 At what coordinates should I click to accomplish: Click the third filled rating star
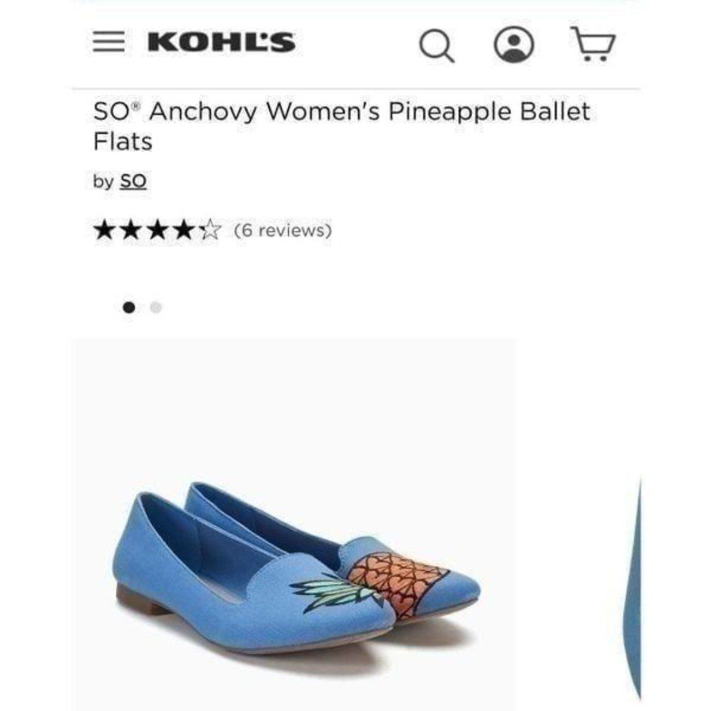coord(157,230)
